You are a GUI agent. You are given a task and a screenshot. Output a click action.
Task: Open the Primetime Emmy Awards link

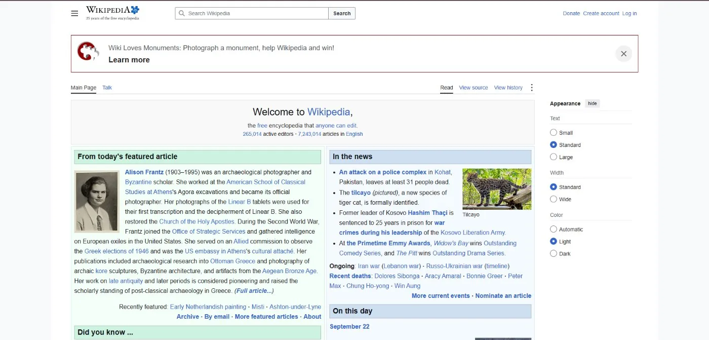388,243
